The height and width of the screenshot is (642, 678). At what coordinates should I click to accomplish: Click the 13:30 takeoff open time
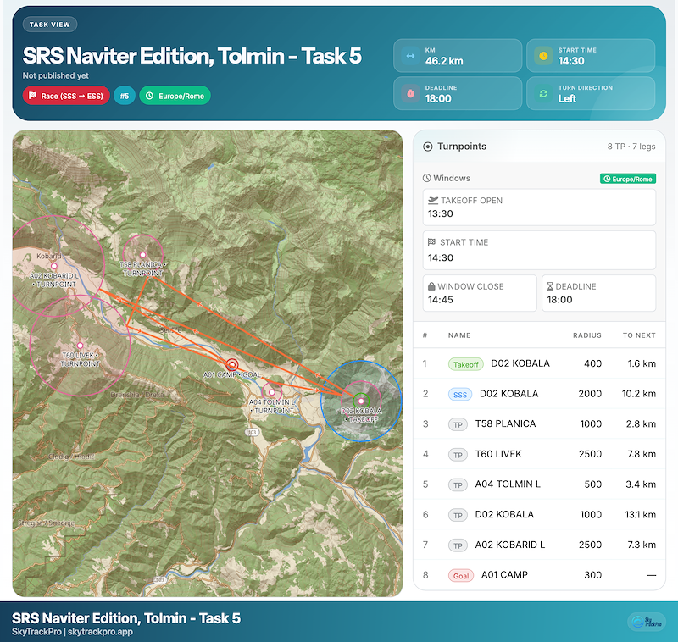point(440,213)
